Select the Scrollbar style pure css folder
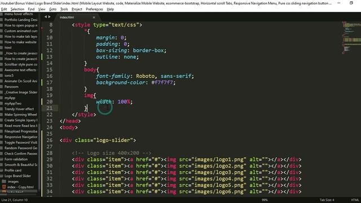Viewport: 361px width, 203px height. (x=21, y=64)
